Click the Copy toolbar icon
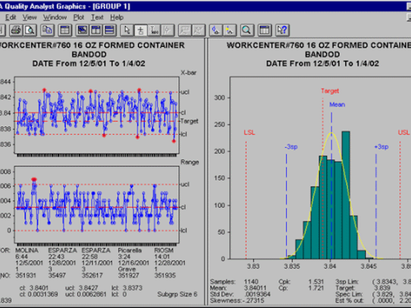The width and height of the screenshot is (411, 308). point(48,30)
